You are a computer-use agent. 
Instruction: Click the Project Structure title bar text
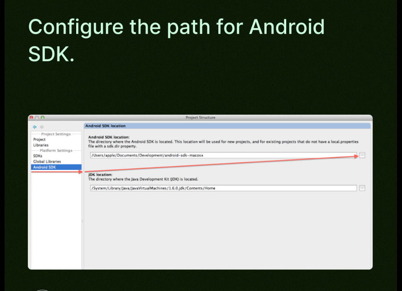200,118
